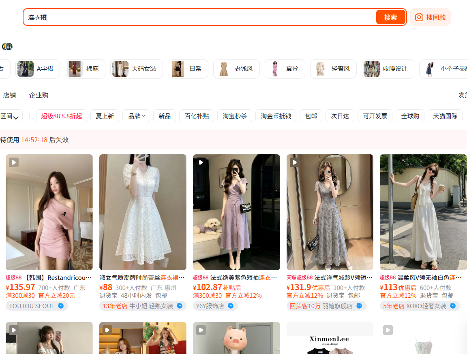The height and width of the screenshot is (354, 467).
Task: Expand the 品牌 dropdown
Action: [x=136, y=116]
